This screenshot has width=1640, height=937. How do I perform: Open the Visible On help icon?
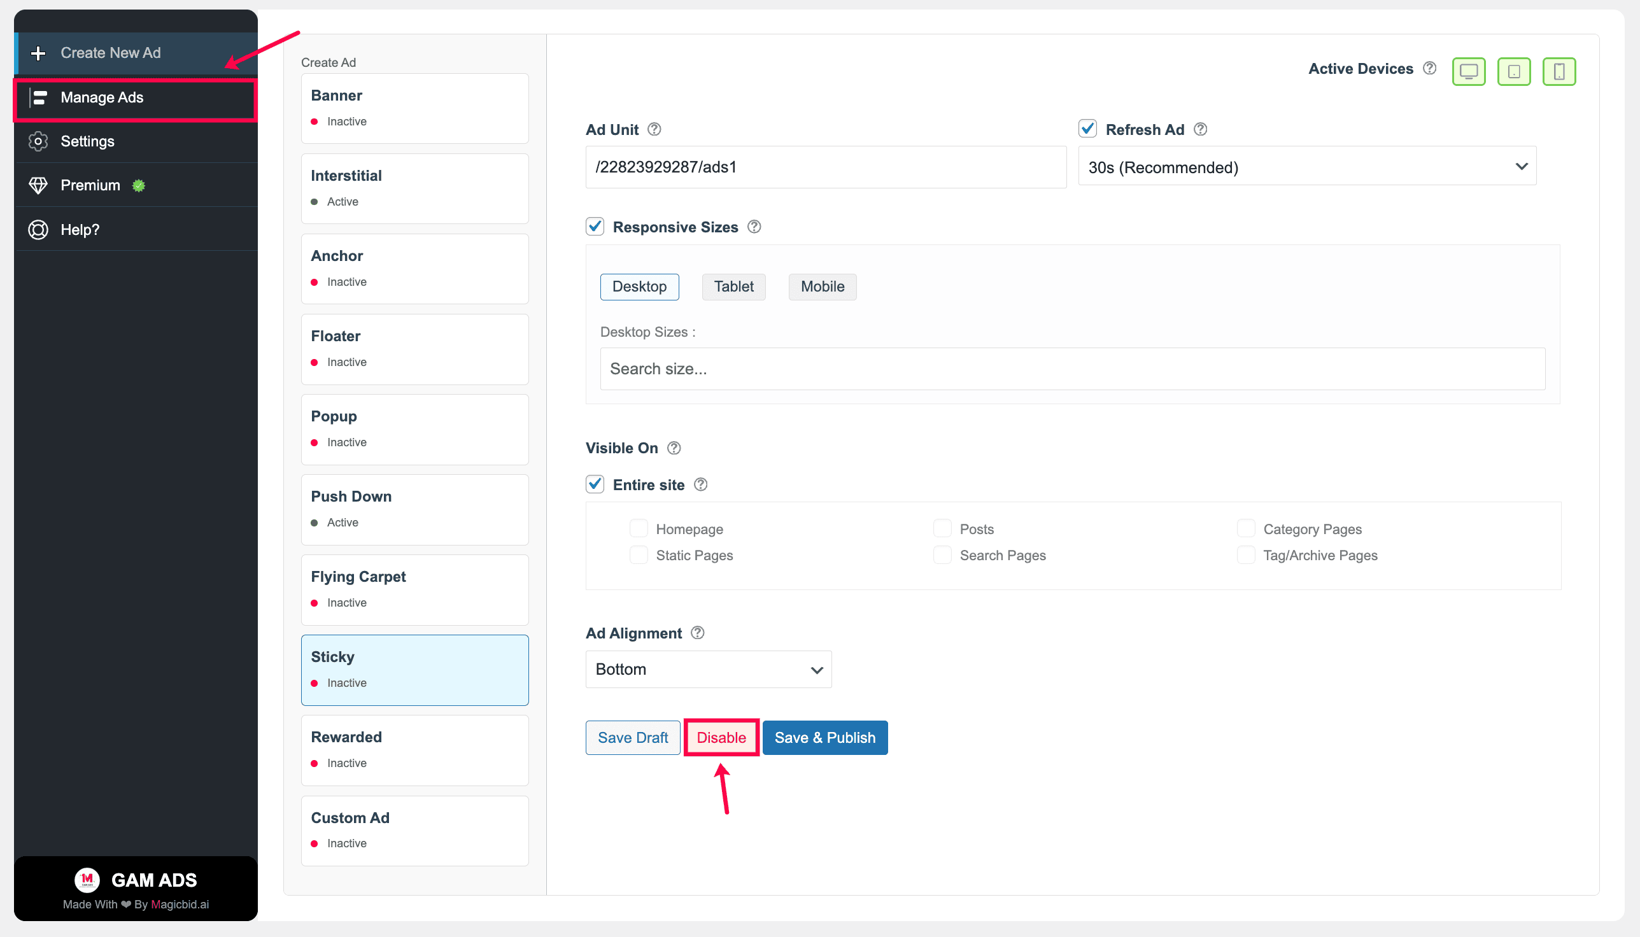pos(674,448)
